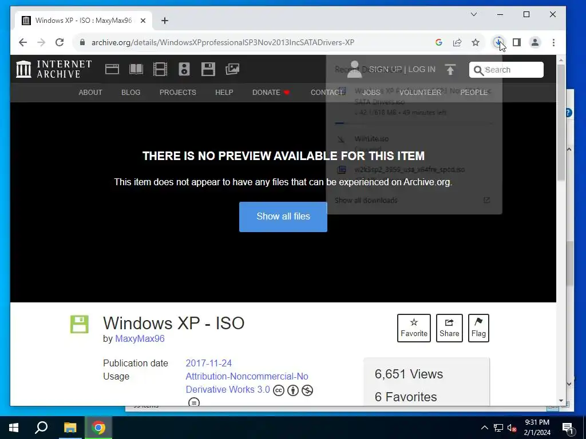Open the HELP menu item
The image size is (586, 439).
click(224, 93)
